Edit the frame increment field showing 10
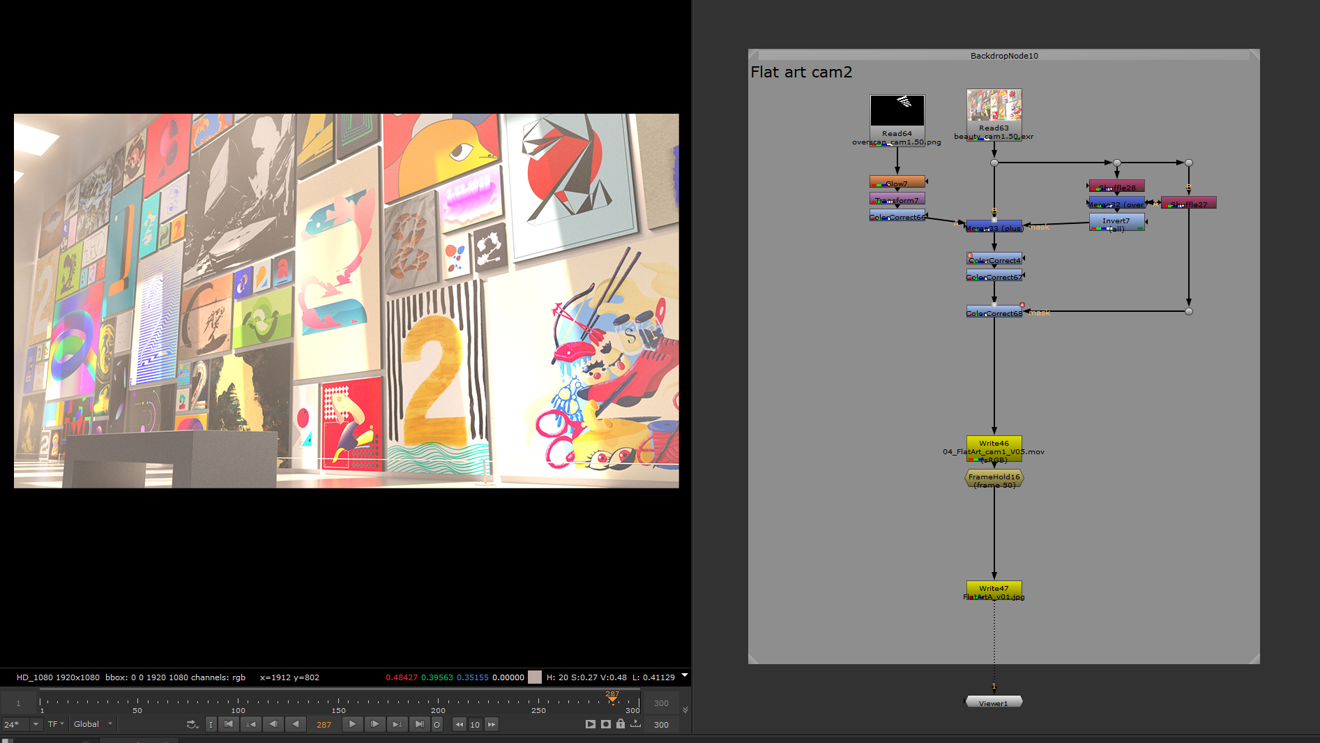The width and height of the screenshot is (1320, 743). tap(475, 724)
